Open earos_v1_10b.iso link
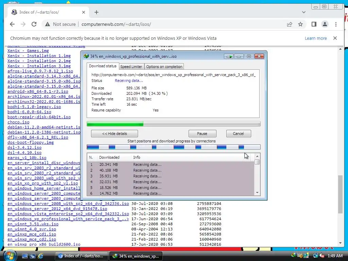 27,158
